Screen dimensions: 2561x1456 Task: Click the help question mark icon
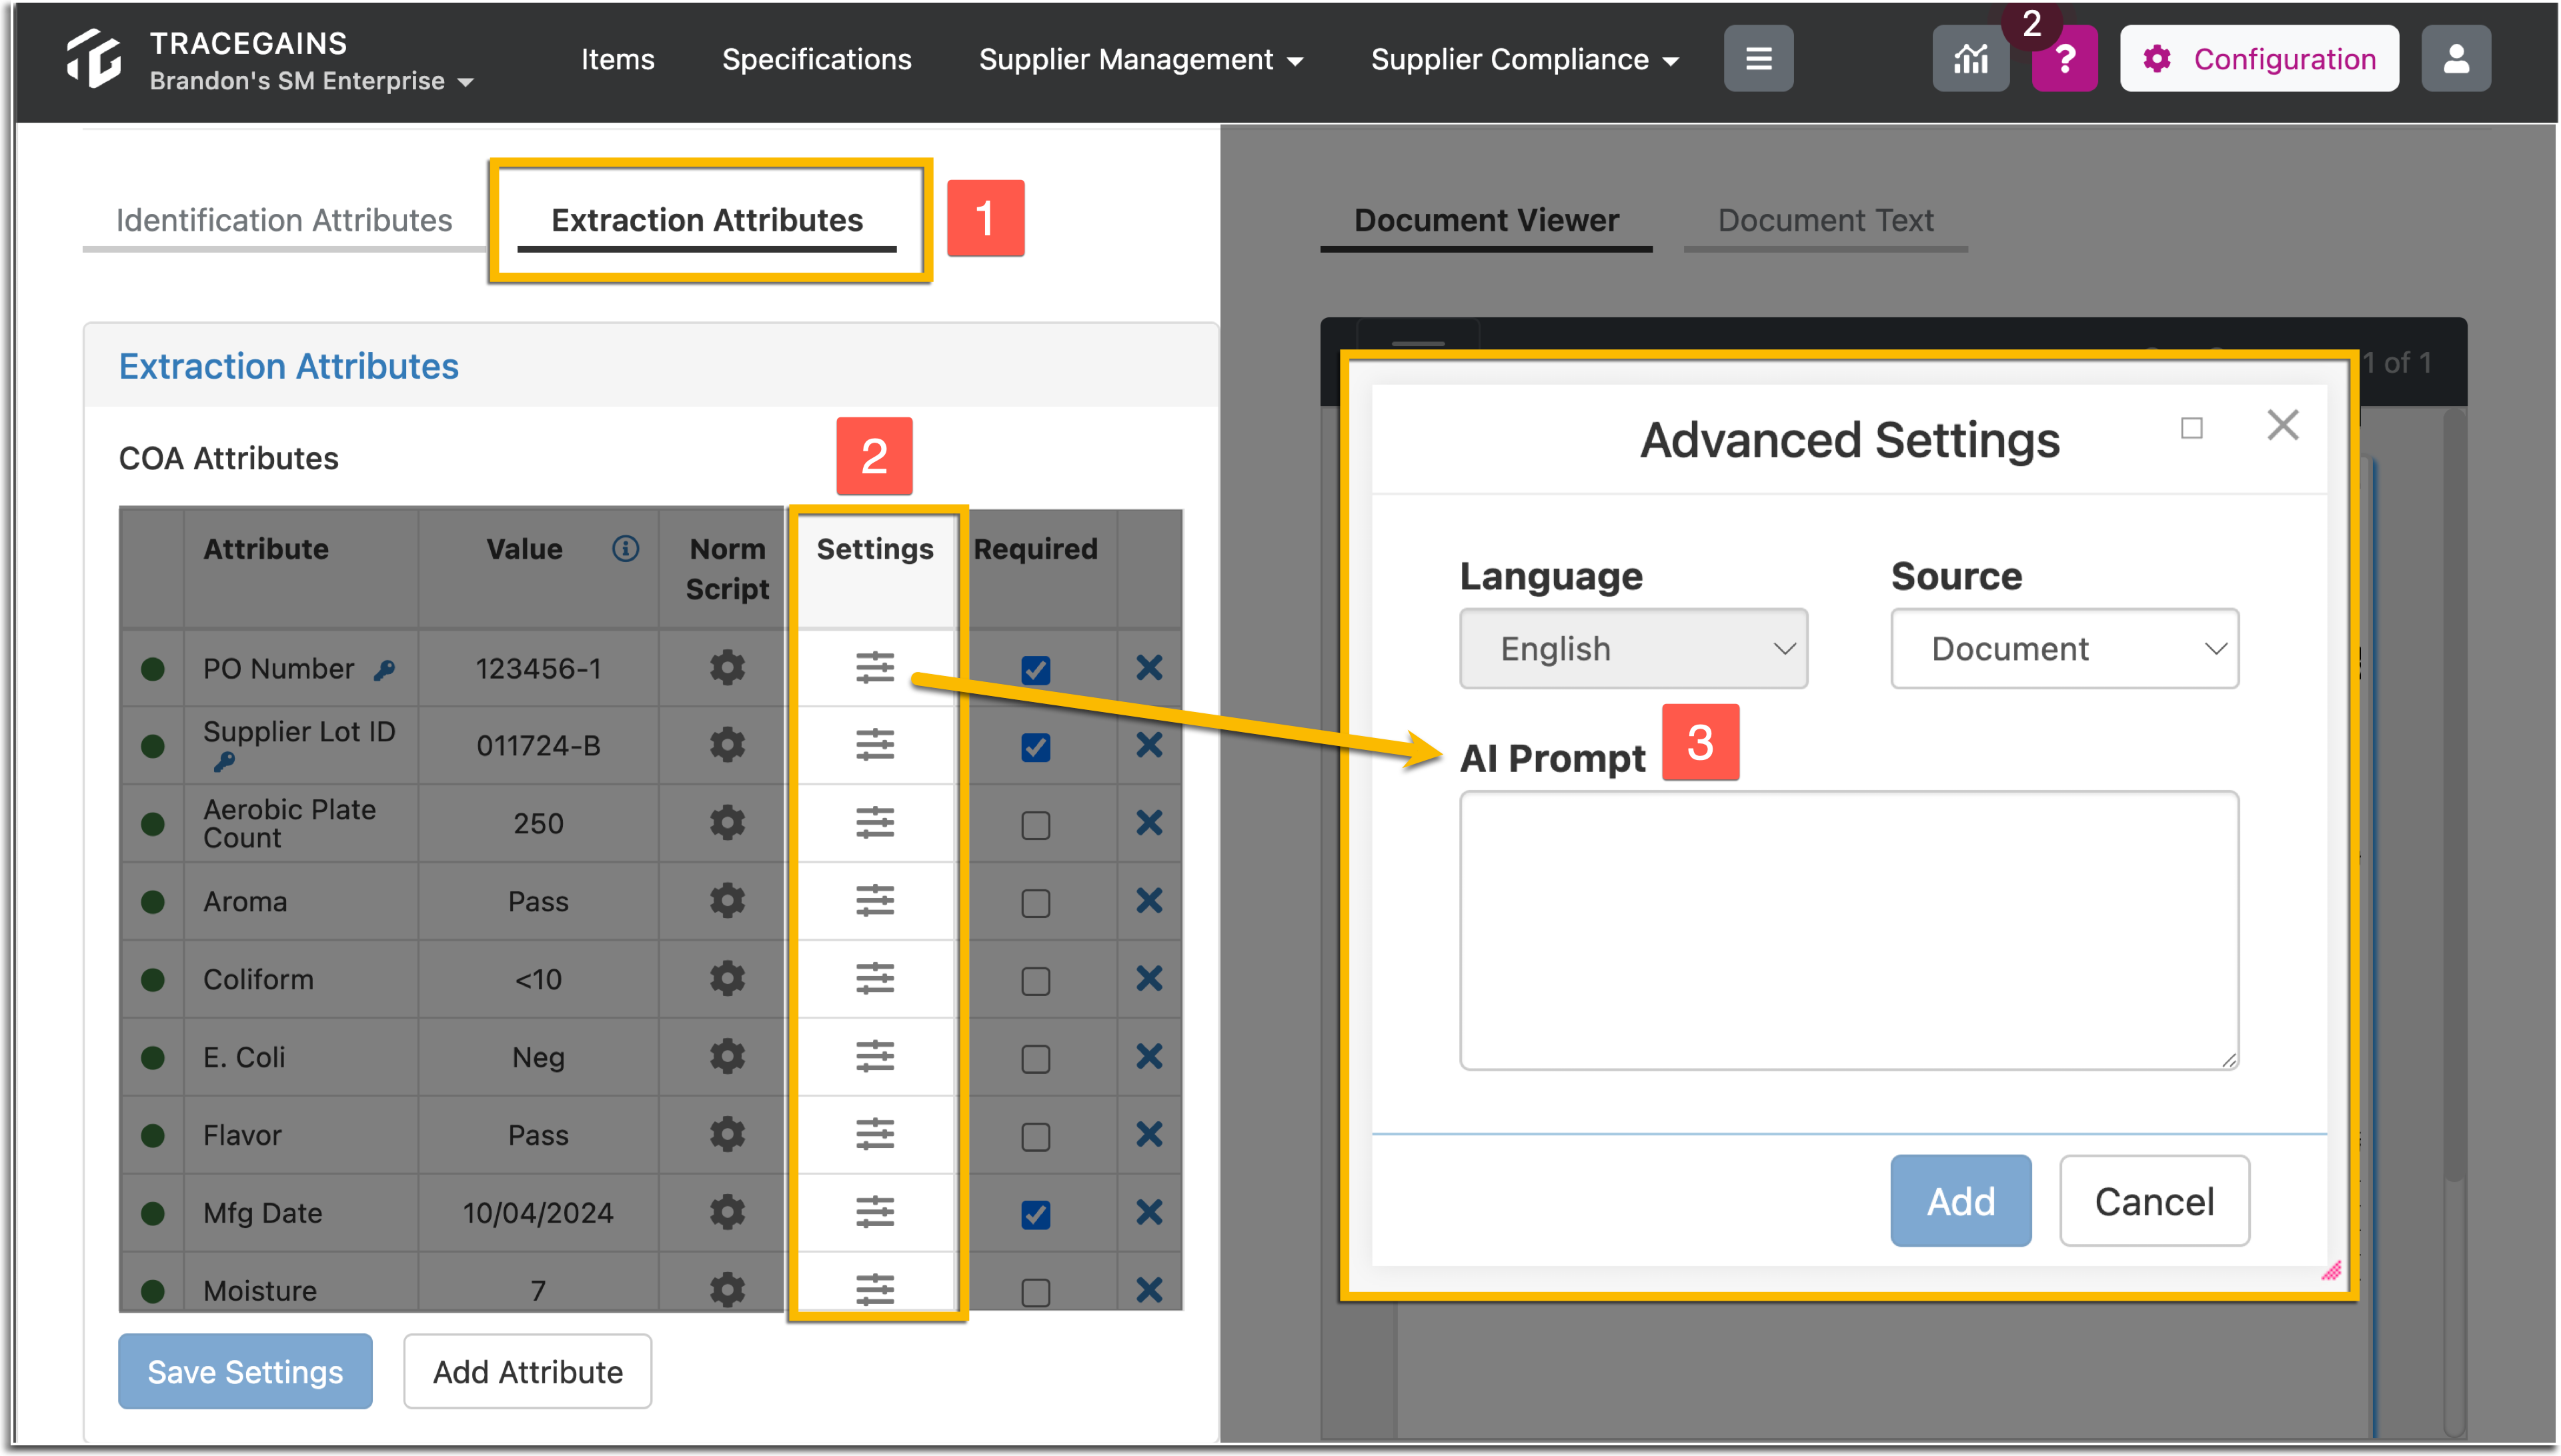pos(2063,59)
